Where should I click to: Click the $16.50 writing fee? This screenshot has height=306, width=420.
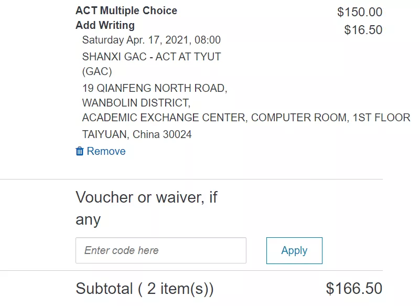[363, 30]
